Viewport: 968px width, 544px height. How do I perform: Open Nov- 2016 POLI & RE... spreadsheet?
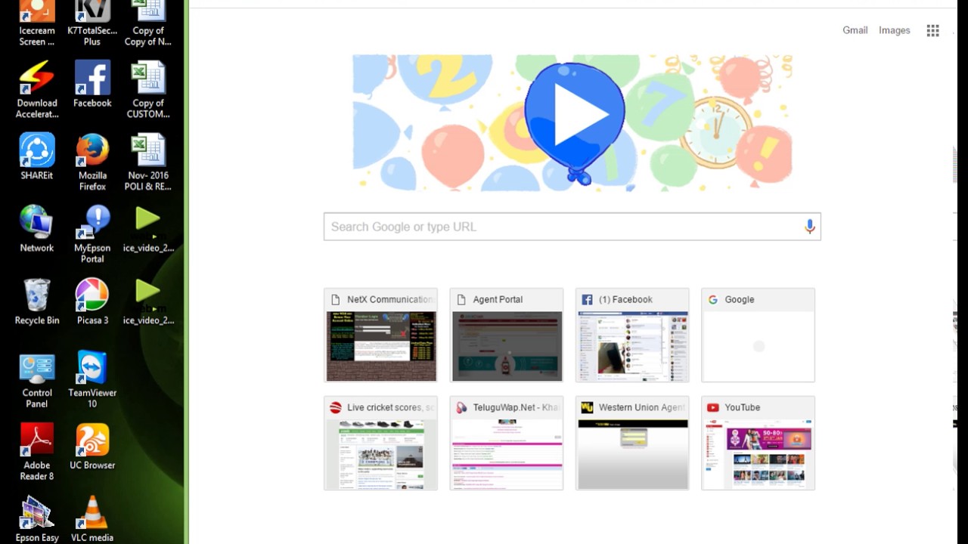tap(148, 162)
